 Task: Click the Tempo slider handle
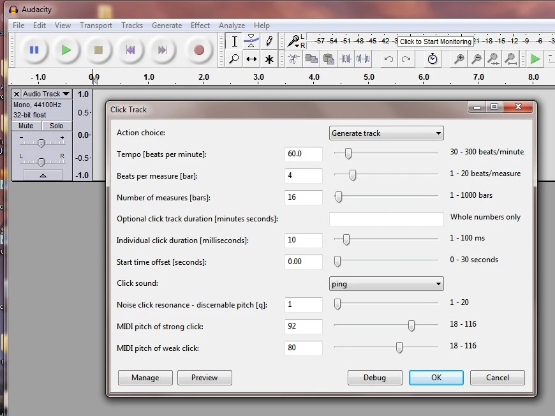[x=348, y=154]
